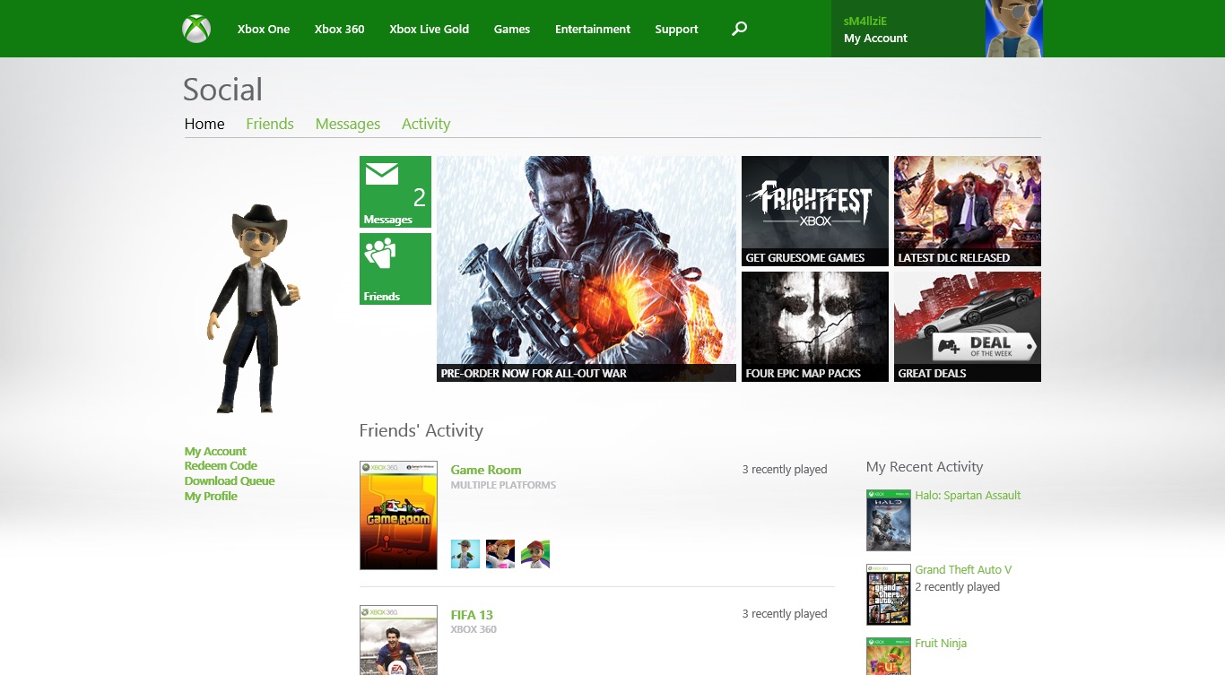Image resolution: width=1225 pixels, height=675 pixels.
Task: Open Xbox Live Gold menu
Action: point(430,29)
